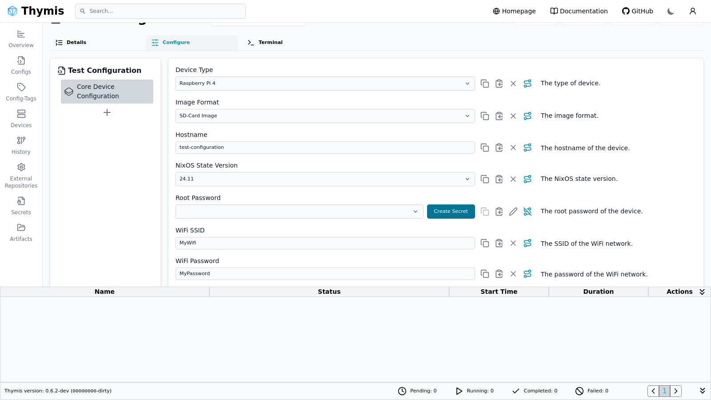Paste into the Device Type field
This screenshot has width=711, height=400.
click(x=499, y=84)
